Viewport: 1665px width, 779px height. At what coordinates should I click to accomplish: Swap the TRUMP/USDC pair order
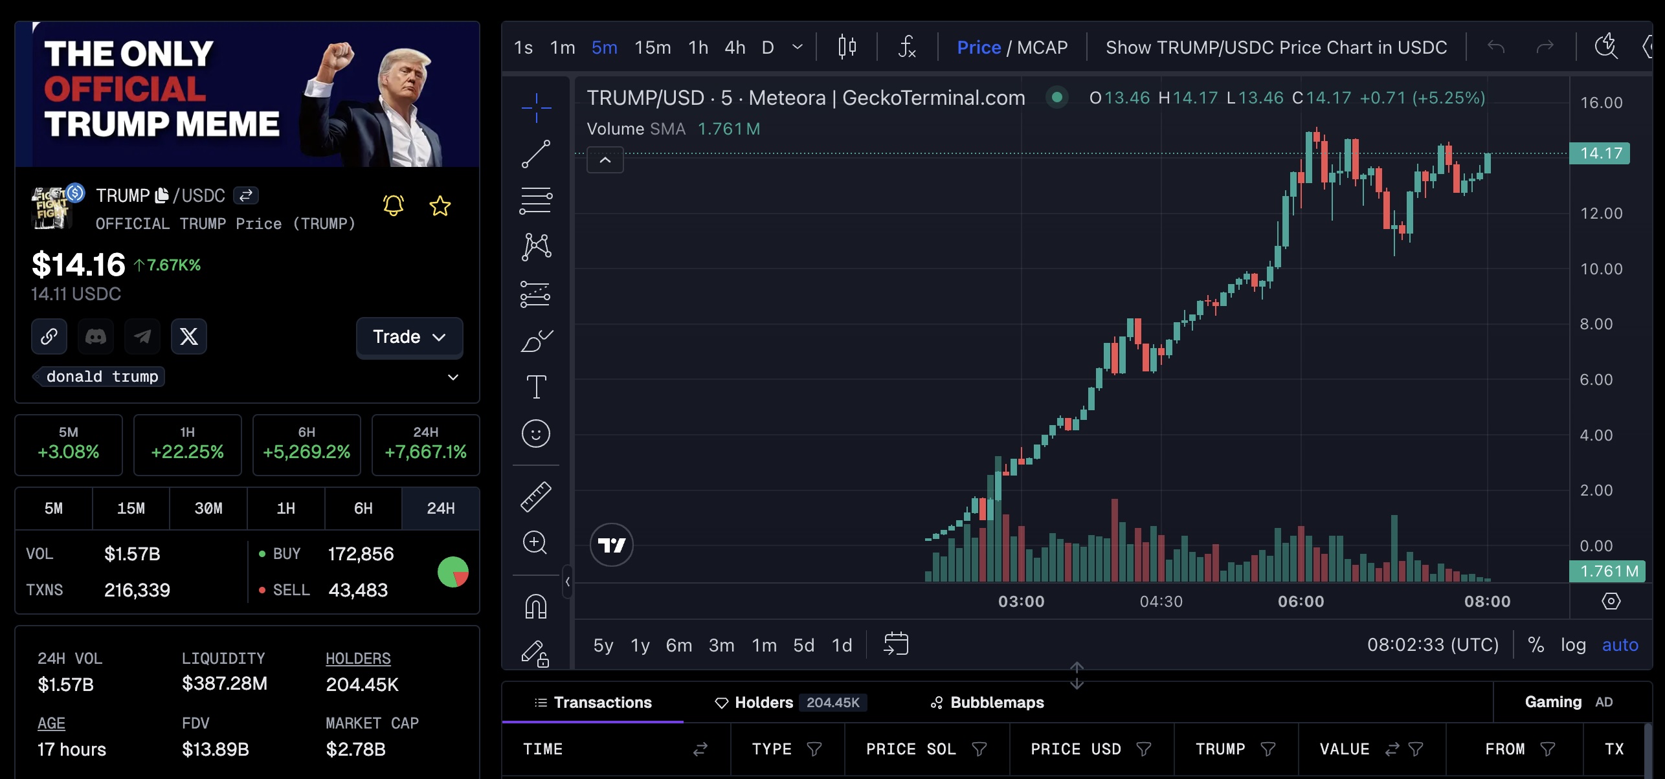(246, 195)
